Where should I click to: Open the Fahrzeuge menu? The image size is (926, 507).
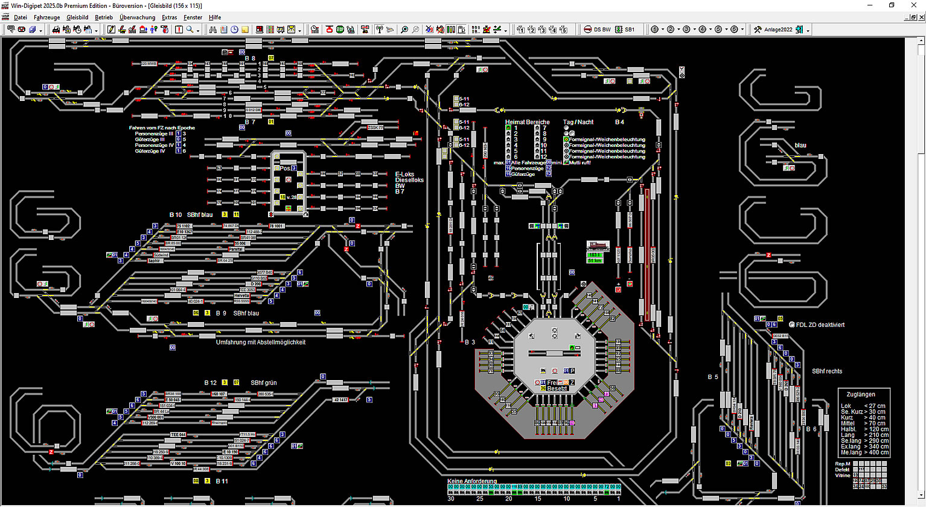point(46,18)
